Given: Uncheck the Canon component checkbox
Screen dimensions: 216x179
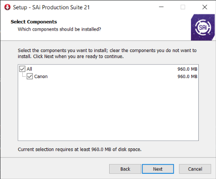Looking at the screenshot, I should tap(30, 76).
